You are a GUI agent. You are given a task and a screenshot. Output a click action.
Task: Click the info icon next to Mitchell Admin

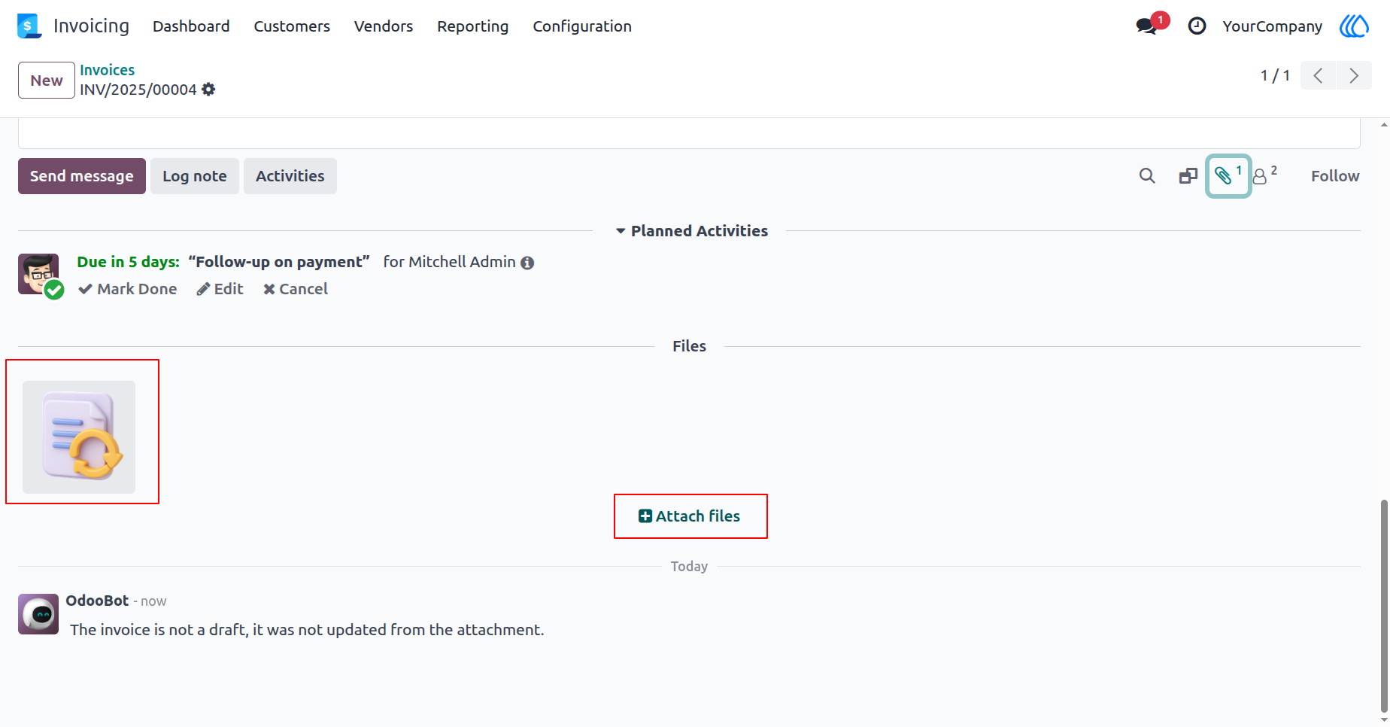(527, 263)
